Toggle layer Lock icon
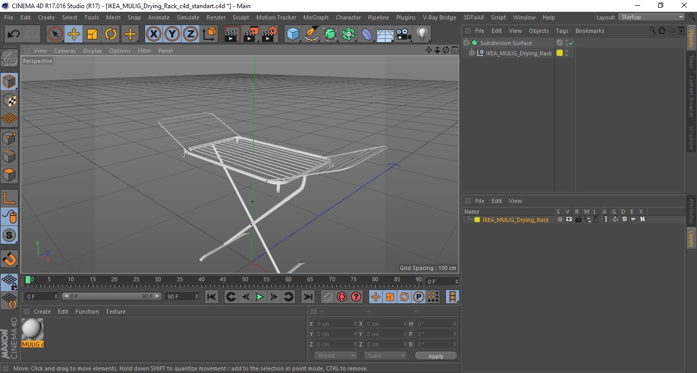 [597, 219]
